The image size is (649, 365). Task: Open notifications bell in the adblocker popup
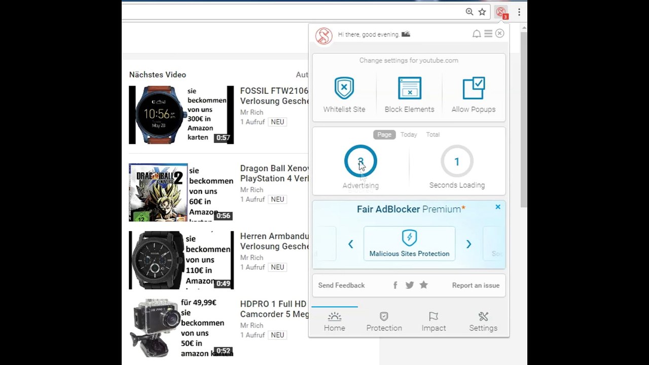(x=477, y=34)
